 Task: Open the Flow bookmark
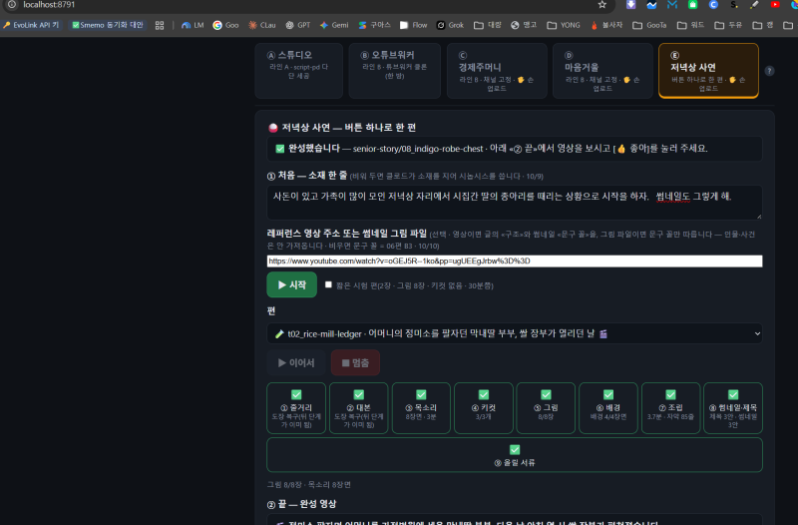[414, 25]
